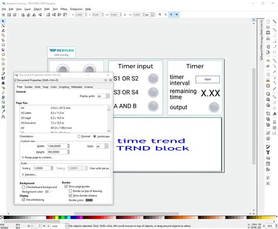Select the Ellipse drawing tool
The image size is (278, 229).
coord(3,55)
